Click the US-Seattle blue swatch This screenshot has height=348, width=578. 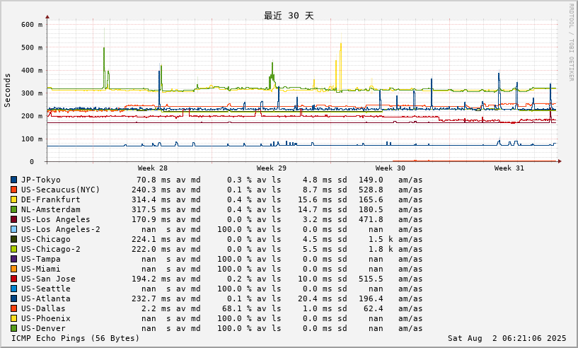click(13, 289)
